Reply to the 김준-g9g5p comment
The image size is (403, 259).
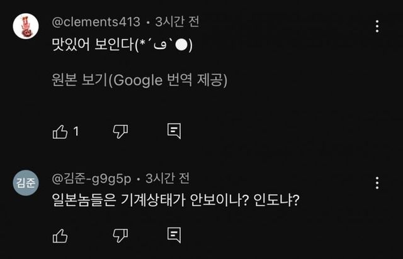tap(174, 235)
